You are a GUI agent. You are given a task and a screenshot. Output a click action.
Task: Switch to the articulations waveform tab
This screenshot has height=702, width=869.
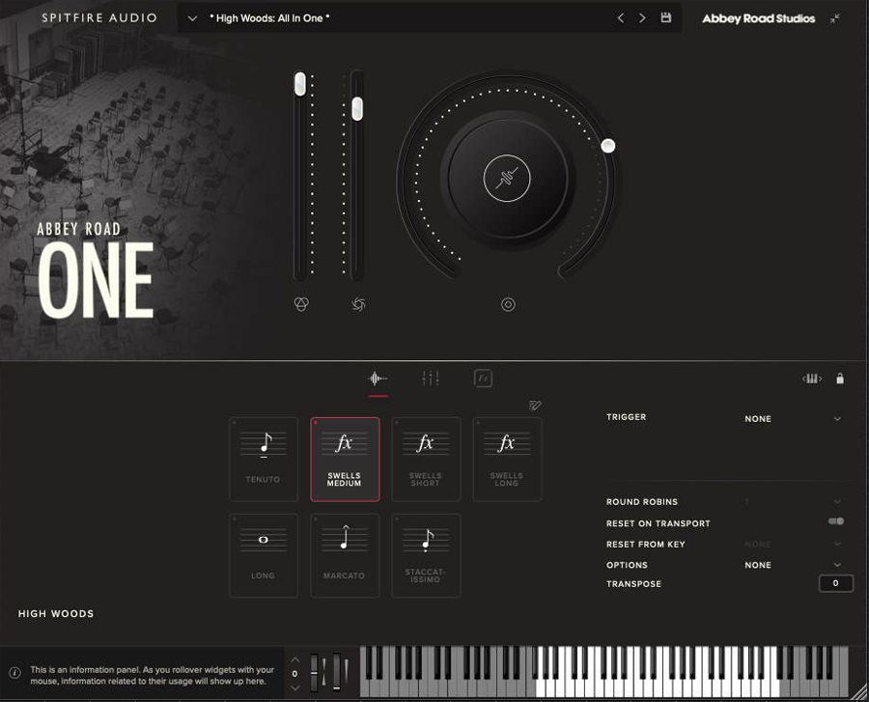coord(378,379)
